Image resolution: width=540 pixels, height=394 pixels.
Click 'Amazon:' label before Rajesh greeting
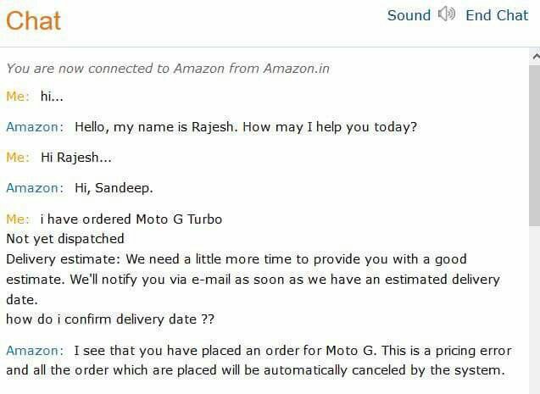[x=35, y=127]
